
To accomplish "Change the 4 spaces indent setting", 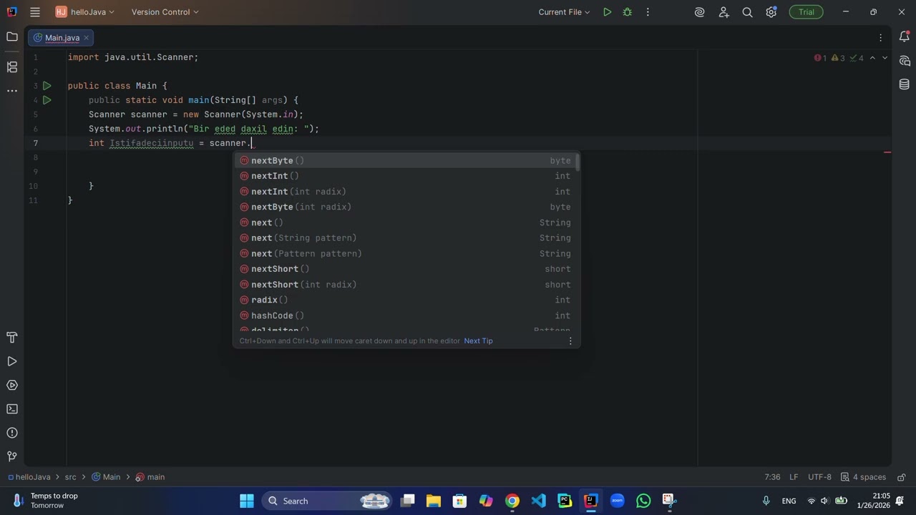I will 864,477.
